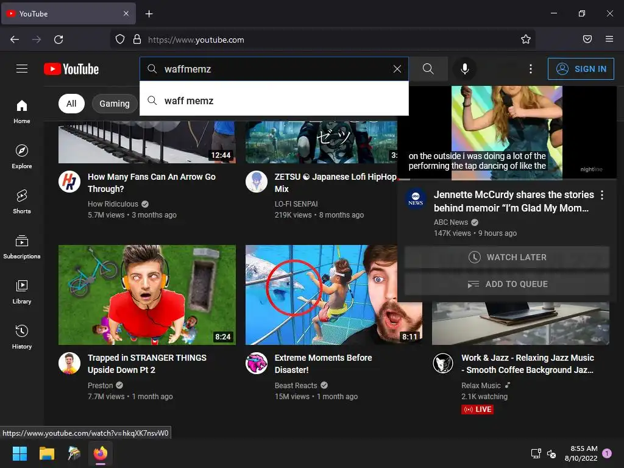Show site security info via padlock
This screenshot has width=624, height=468.
pyautogui.click(x=137, y=39)
